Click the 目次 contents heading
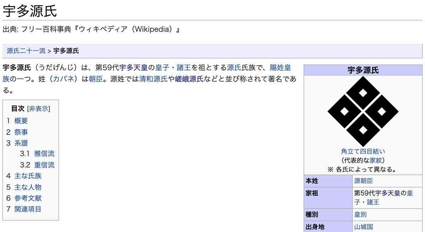 click(18, 108)
